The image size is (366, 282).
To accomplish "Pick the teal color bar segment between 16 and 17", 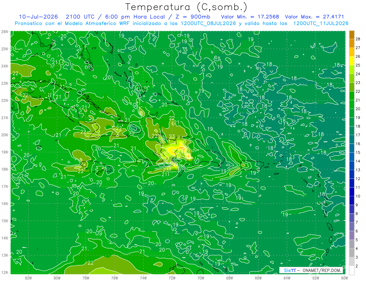I will [352, 140].
